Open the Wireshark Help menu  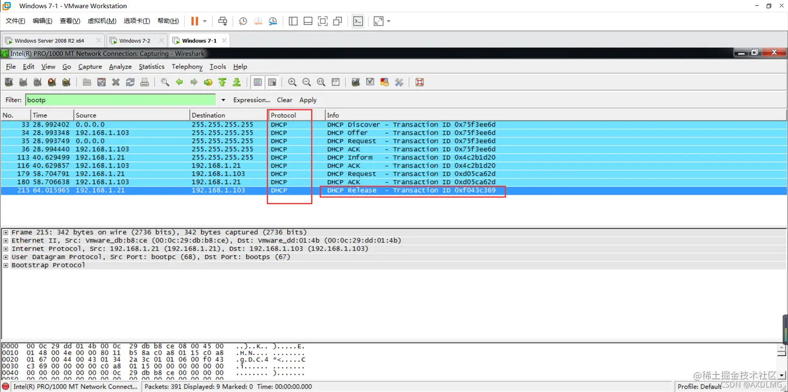(240, 67)
